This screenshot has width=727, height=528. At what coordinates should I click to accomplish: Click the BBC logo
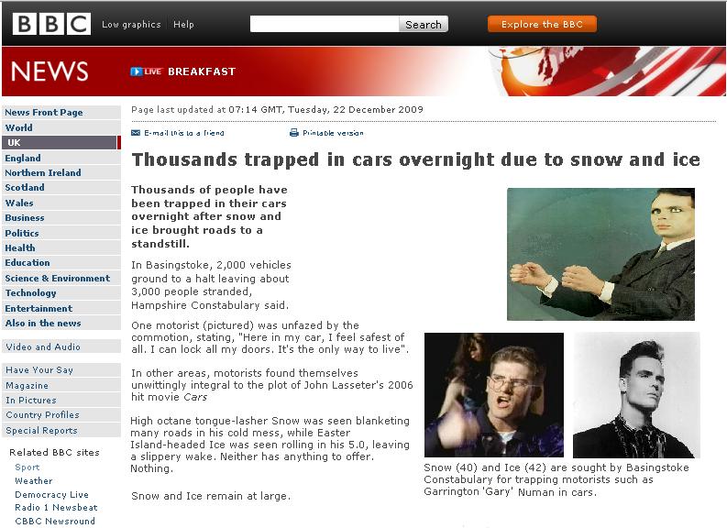(51, 24)
